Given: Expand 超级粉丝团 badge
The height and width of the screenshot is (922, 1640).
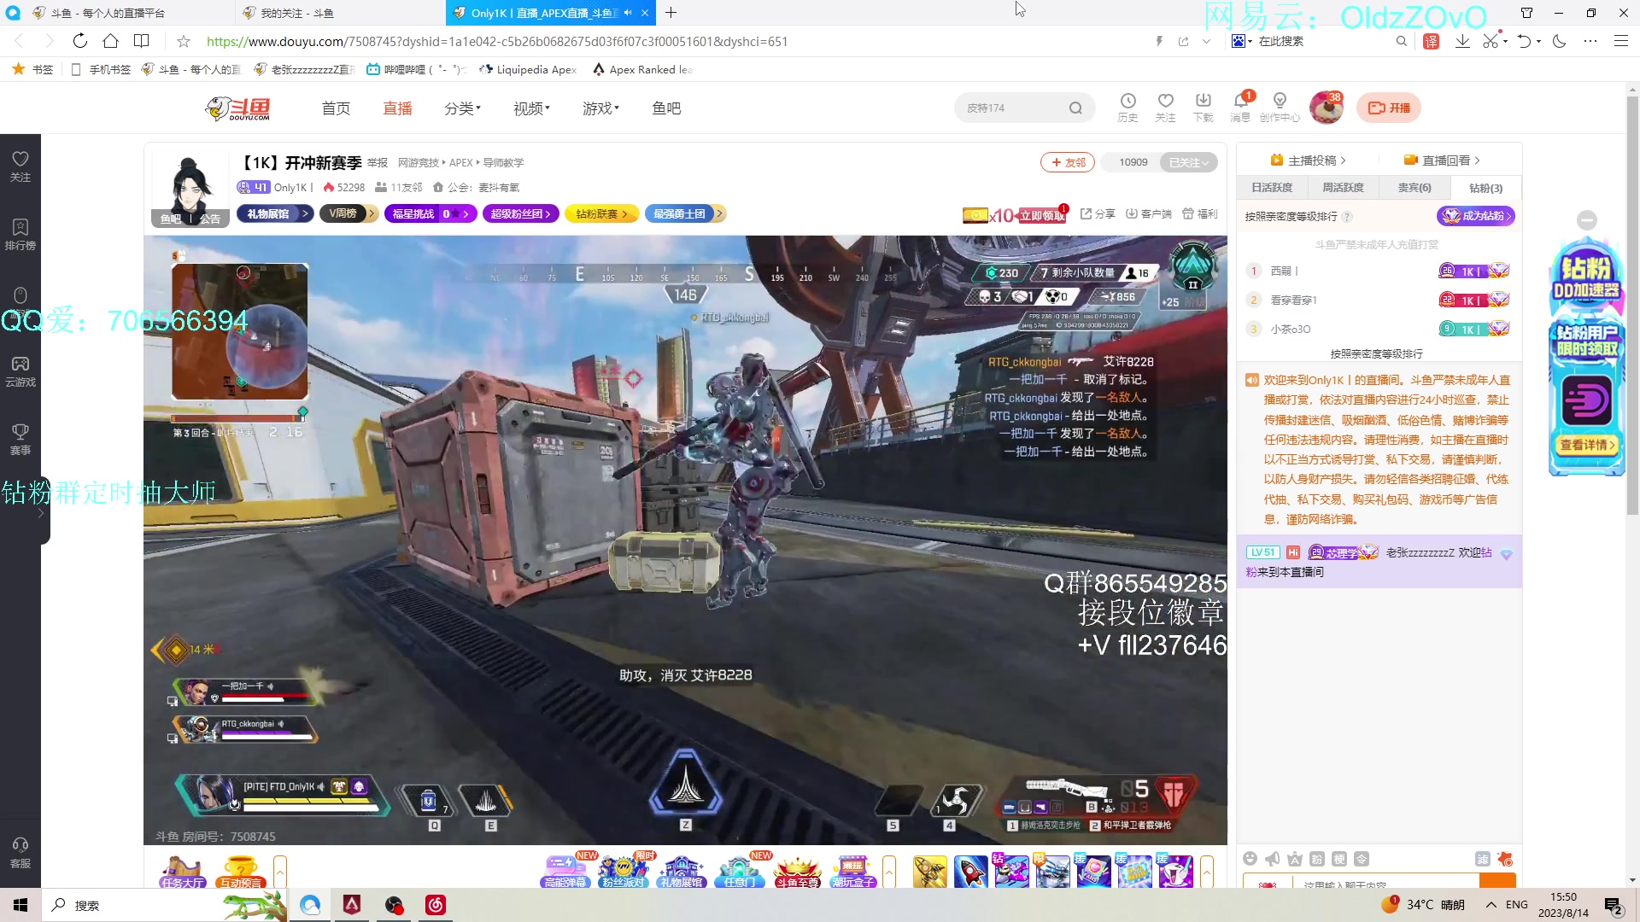Looking at the screenshot, I should [x=521, y=213].
